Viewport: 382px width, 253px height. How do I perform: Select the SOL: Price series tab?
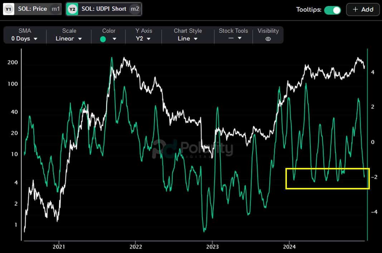[x=33, y=9]
